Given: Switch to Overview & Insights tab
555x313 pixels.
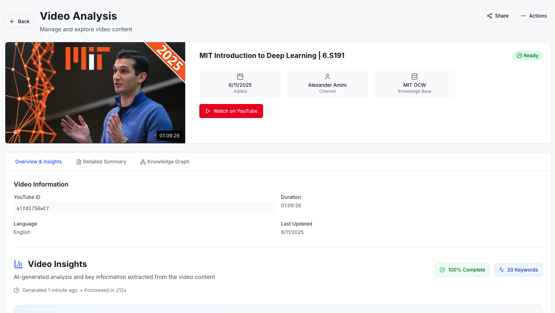Looking at the screenshot, I should tap(38, 162).
